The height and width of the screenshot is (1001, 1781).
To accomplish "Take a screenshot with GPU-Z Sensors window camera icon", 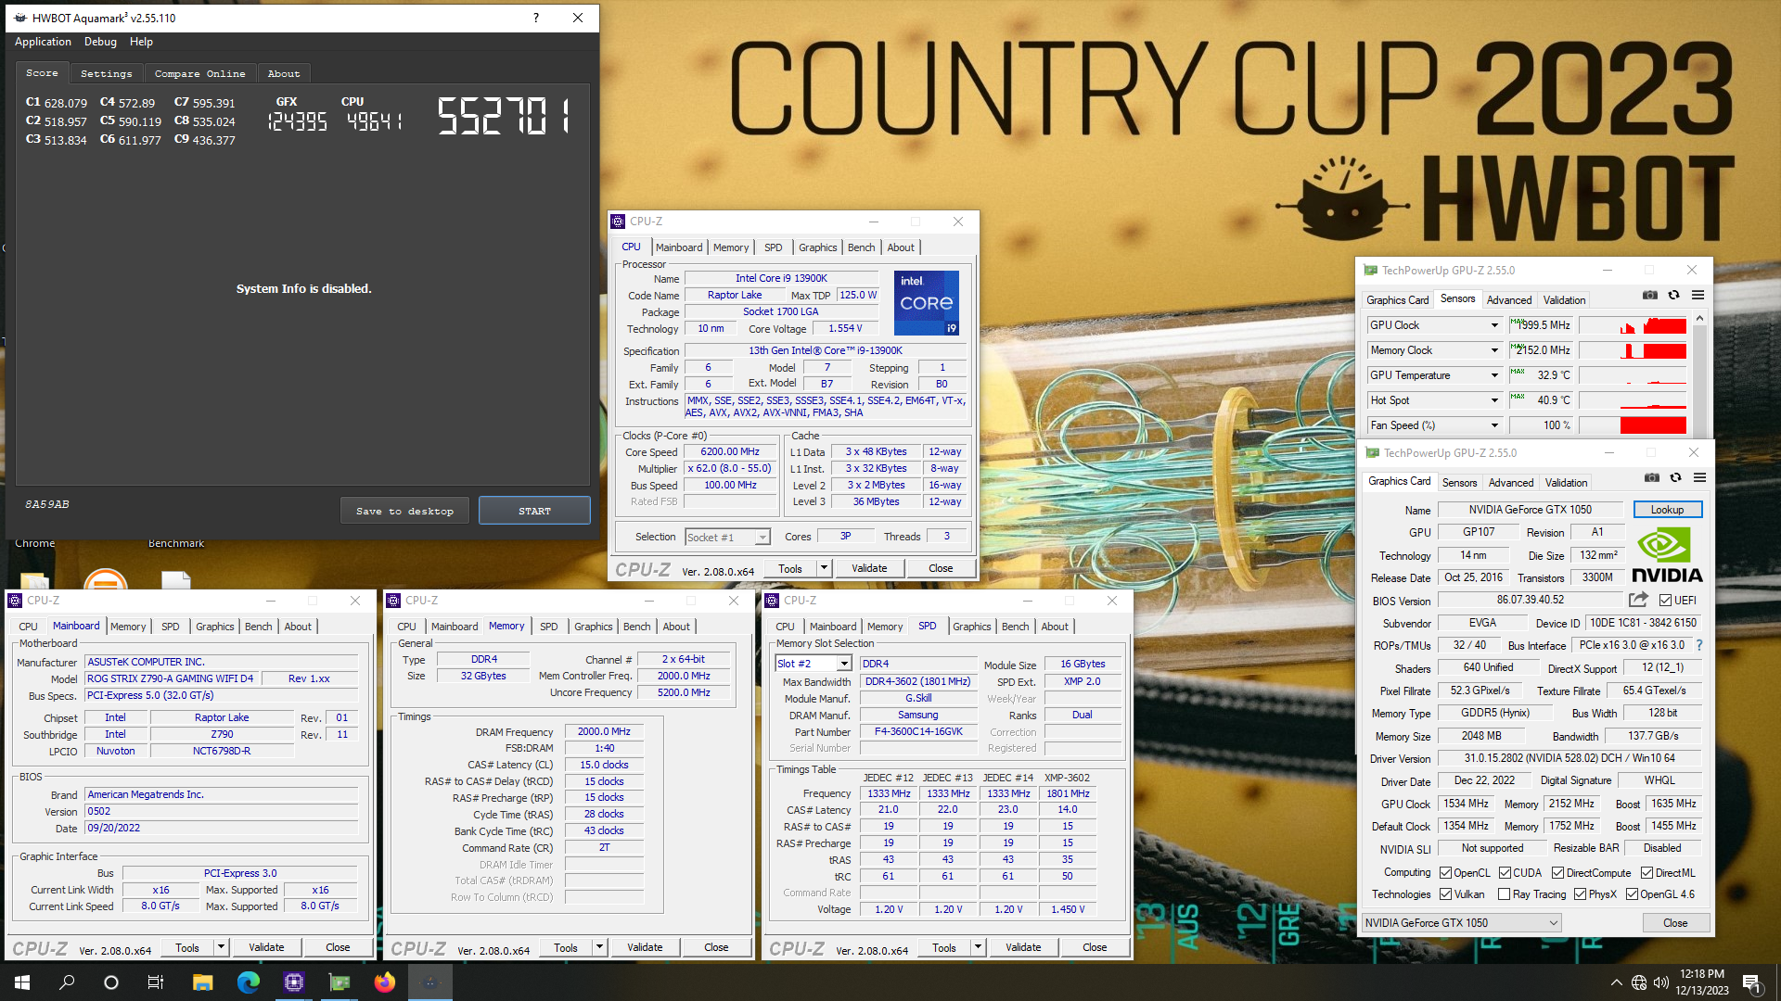I will [1650, 296].
